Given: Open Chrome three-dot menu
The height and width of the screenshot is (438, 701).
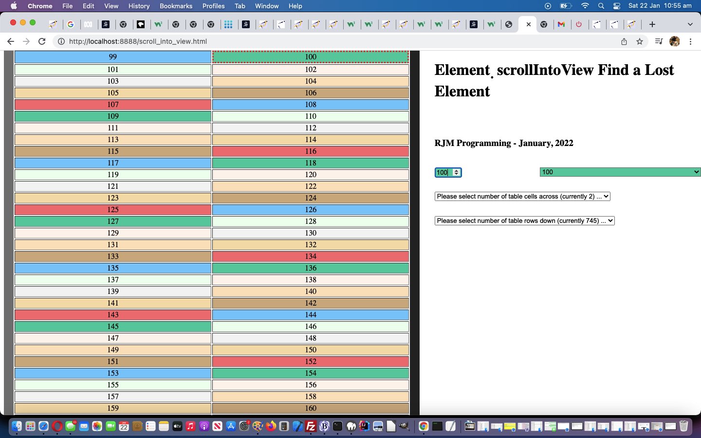Looking at the screenshot, I should 690,41.
